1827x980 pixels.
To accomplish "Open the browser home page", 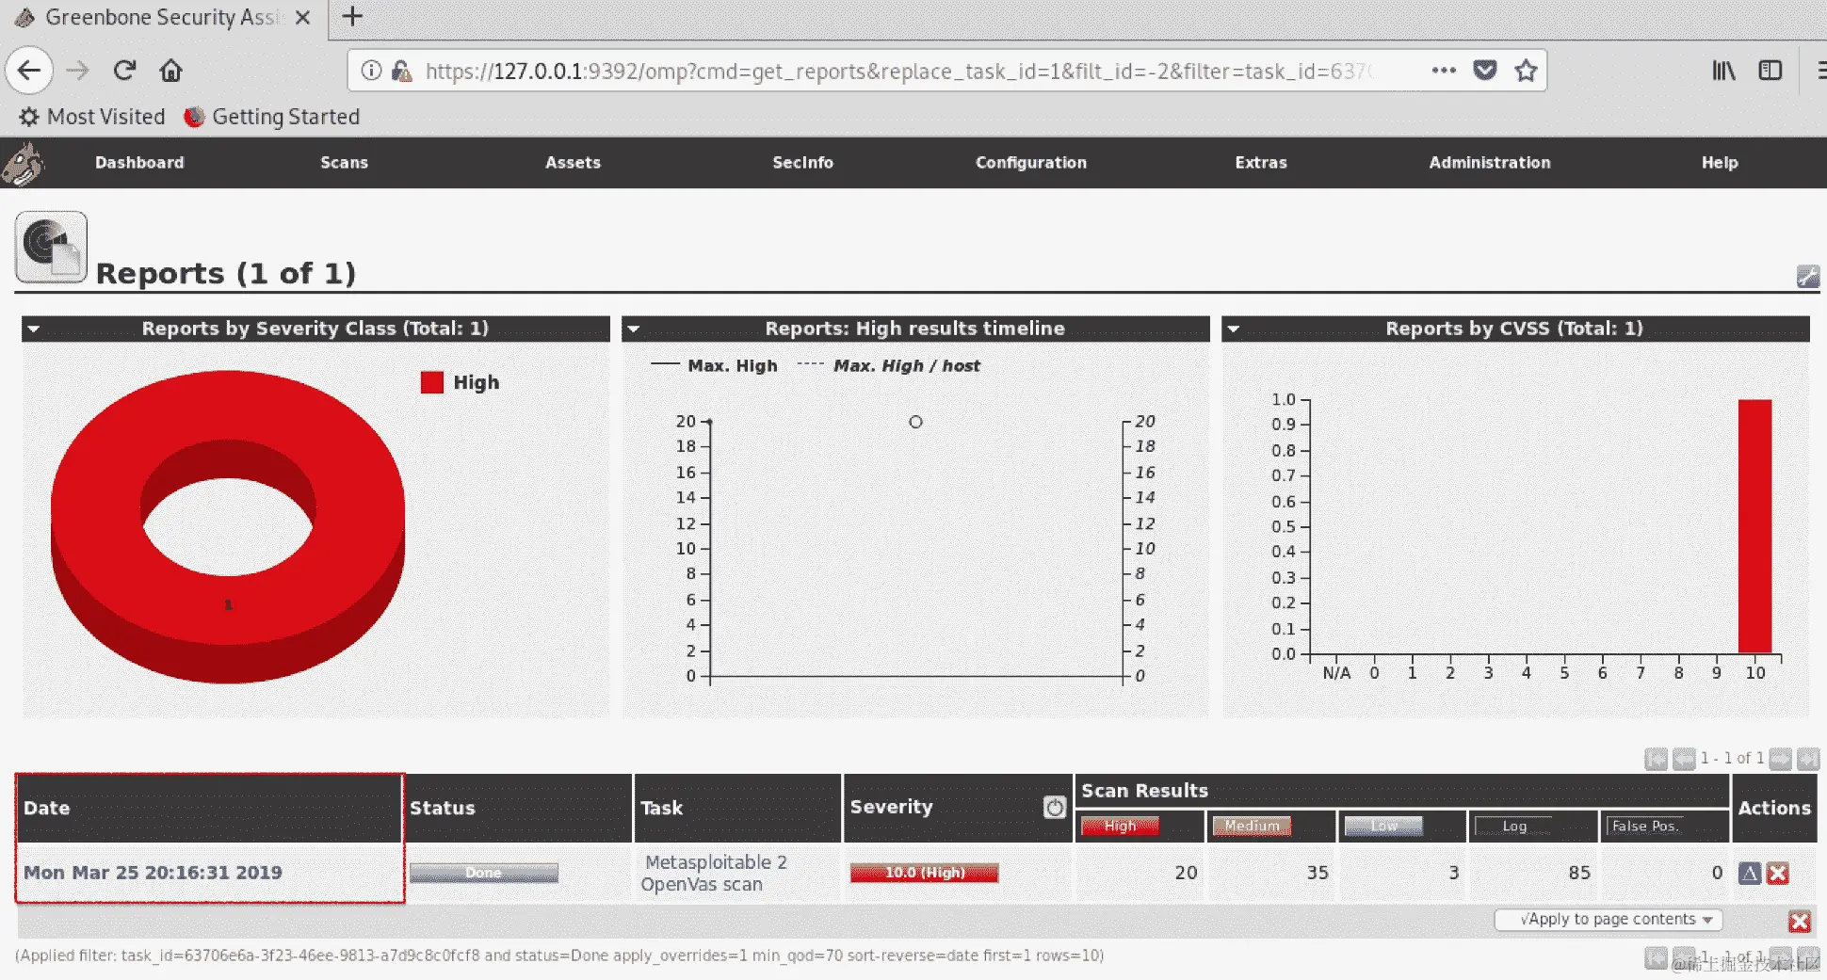I will click(x=170, y=71).
